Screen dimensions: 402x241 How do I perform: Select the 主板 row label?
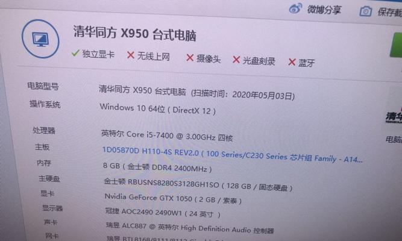(42, 147)
